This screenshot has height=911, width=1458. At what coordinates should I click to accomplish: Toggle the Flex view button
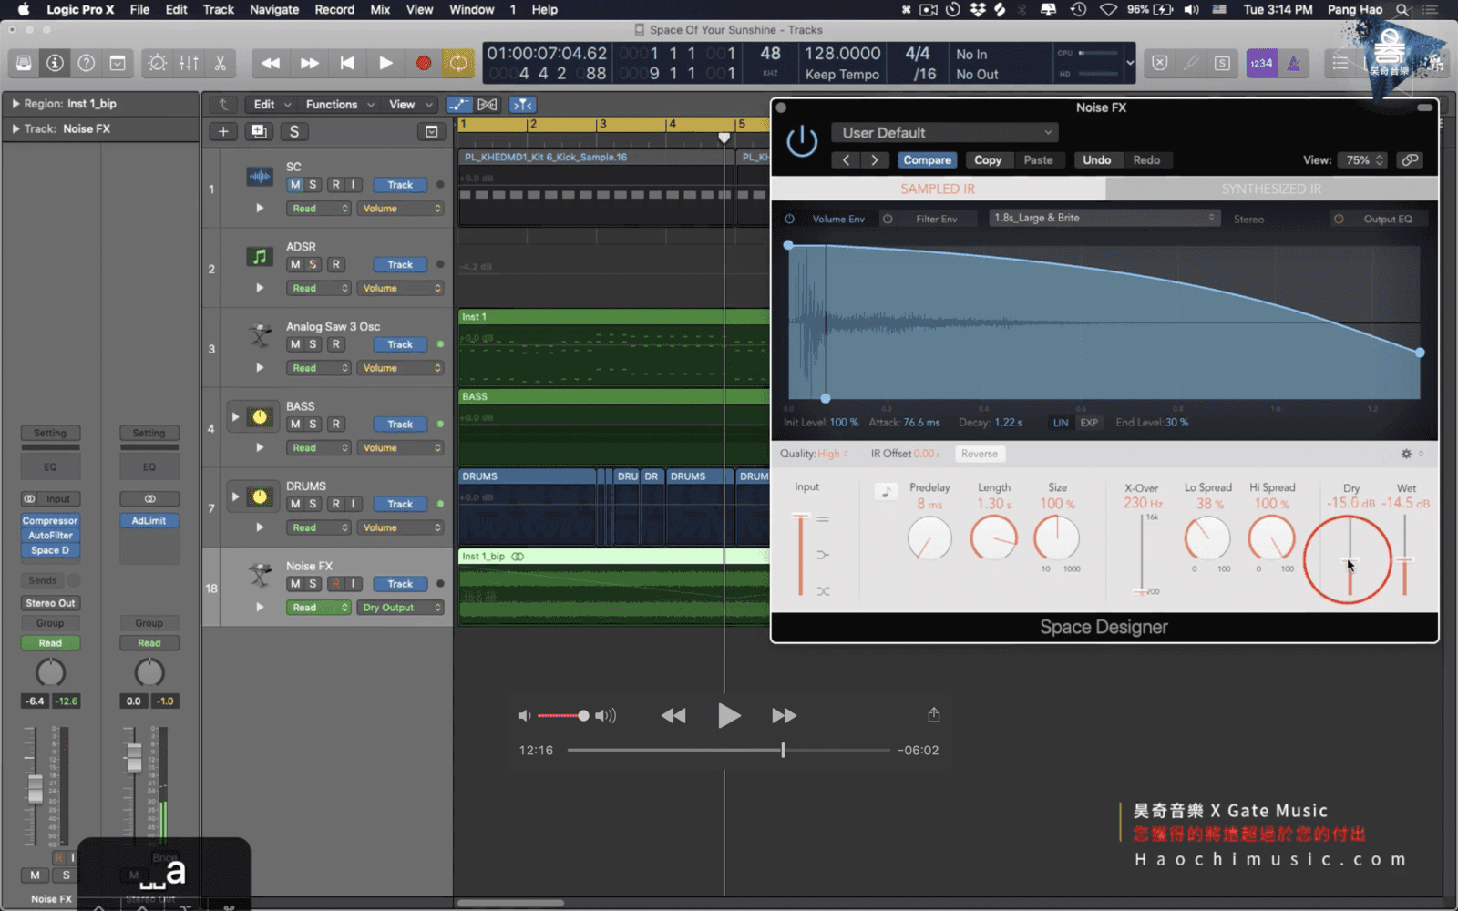click(488, 105)
